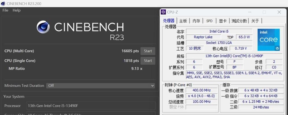Click the 扩展系列 value 6
This screenshot has width=288, height=115.
click(194, 67)
